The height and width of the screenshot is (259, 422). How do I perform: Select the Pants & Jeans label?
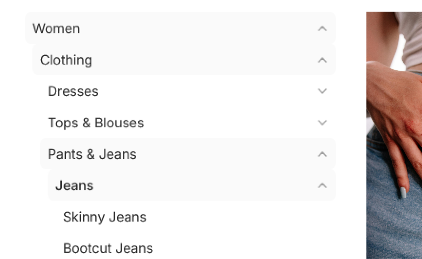(x=92, y=154)
